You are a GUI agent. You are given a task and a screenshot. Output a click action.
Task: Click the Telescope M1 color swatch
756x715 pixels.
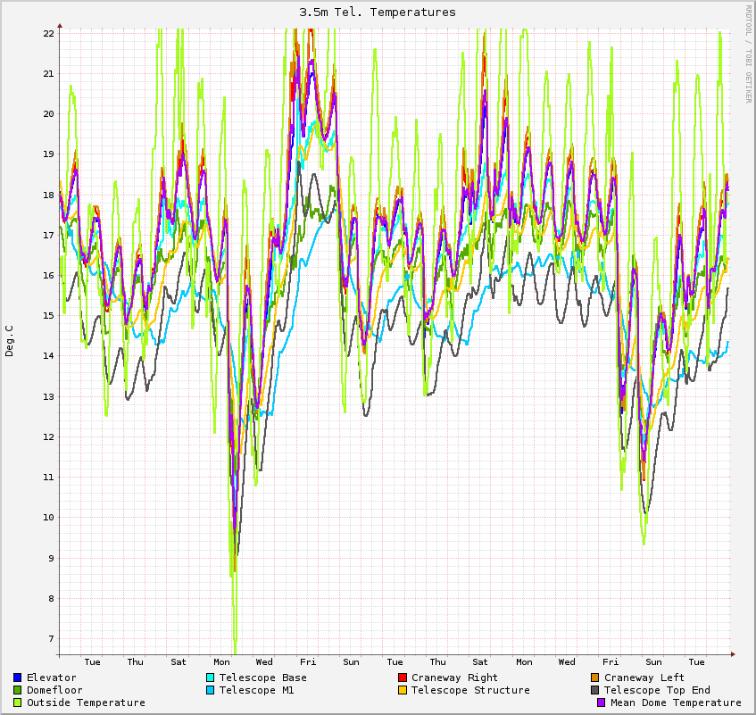pyautogui.click(x=211, y=690)
